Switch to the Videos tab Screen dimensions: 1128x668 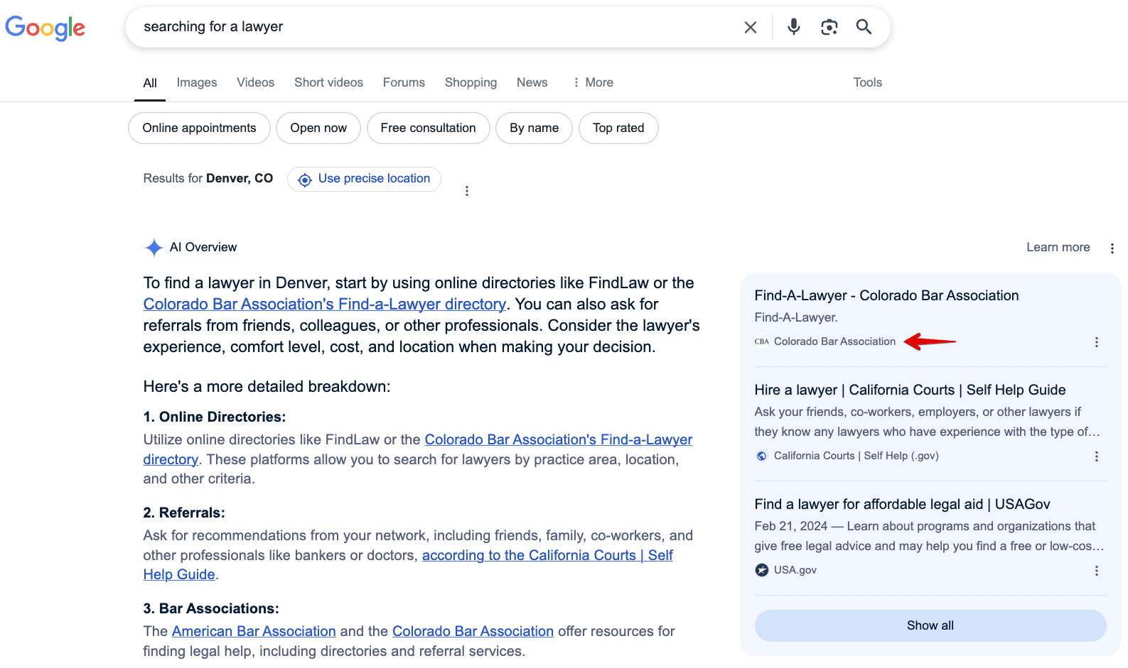[x=255, y=82]
